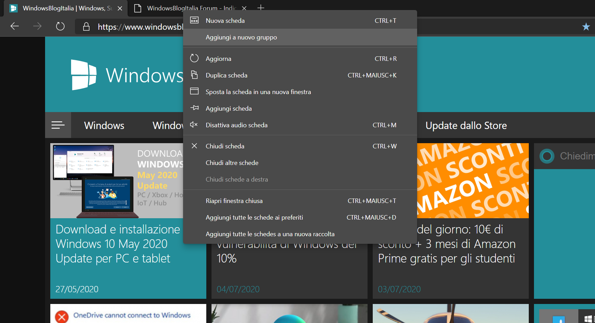Click the Aggiorna circular arrow menu icon
595x323 pixels.
(x=195, y=58)
